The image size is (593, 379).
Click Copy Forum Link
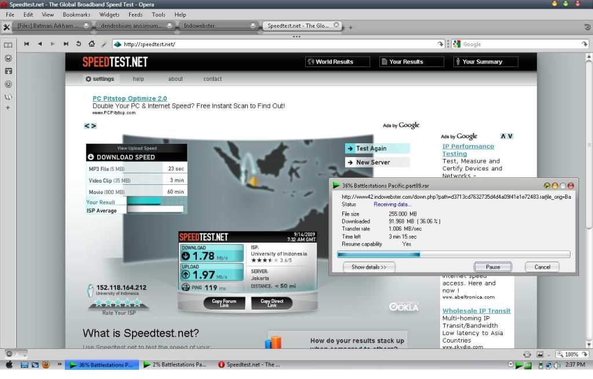click(x=224, y=303)
